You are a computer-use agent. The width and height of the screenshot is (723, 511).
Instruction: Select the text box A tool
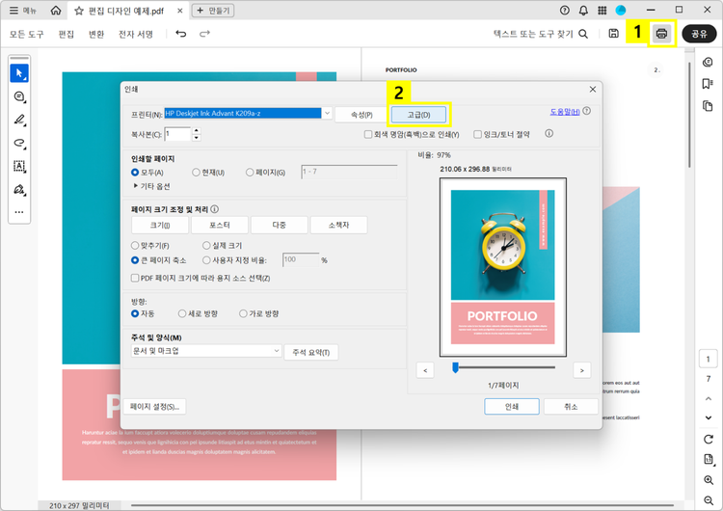pyautogui.click(x=19, y=166)
